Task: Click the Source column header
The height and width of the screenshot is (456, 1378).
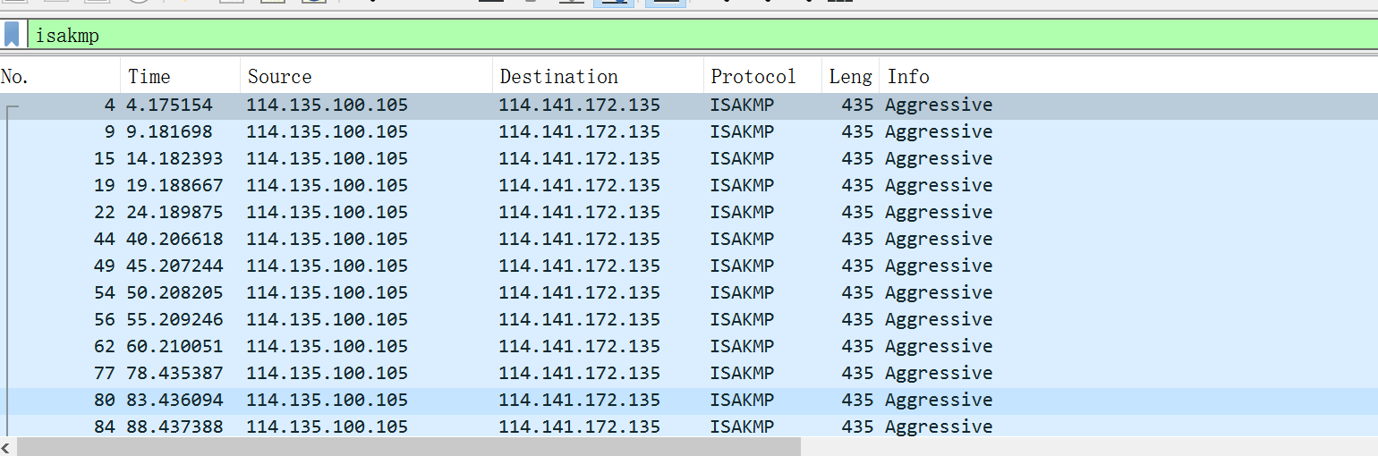Action: point(366,77)
